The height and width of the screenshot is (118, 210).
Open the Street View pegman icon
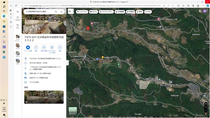point(206,114)
